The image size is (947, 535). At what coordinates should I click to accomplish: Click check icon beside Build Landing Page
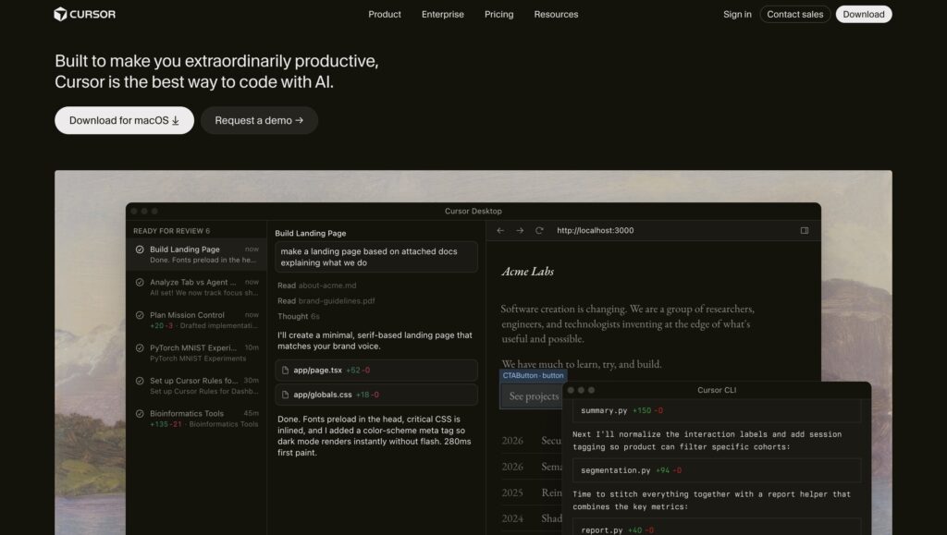[140, 249]
